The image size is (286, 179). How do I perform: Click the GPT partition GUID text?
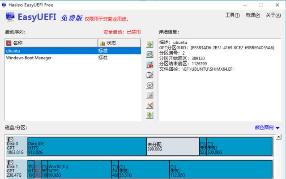click(217, 48)
